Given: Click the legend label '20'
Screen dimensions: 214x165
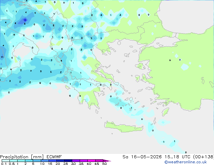Looking at the screenshot, I should (x=58, y=164).
